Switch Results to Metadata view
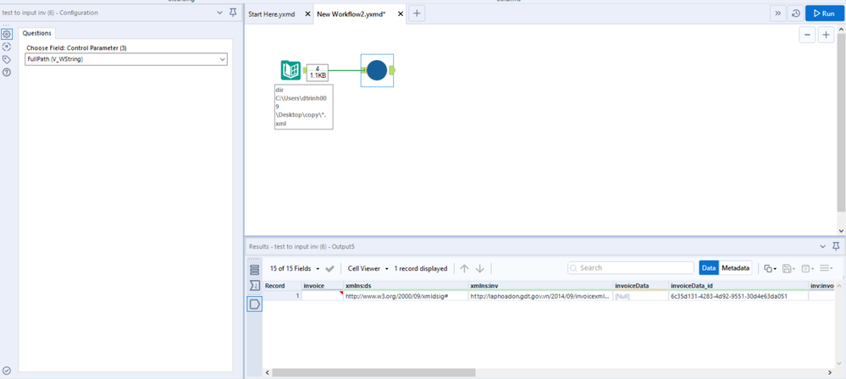 tap(735, 268)
